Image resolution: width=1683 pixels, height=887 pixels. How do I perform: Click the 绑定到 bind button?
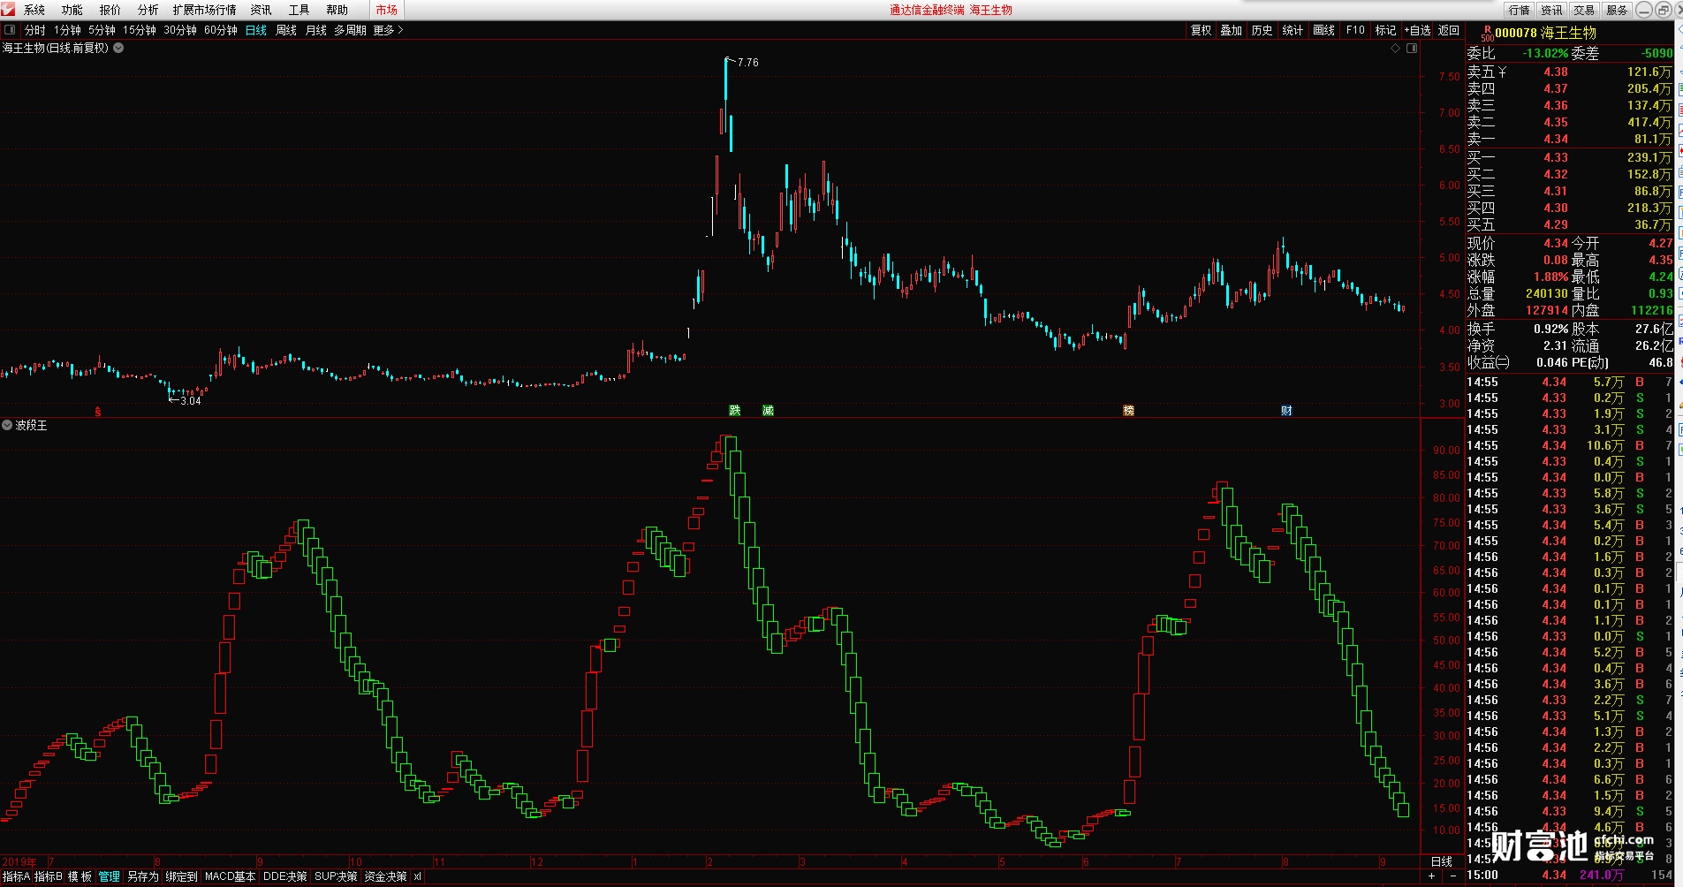pos(181,876)
